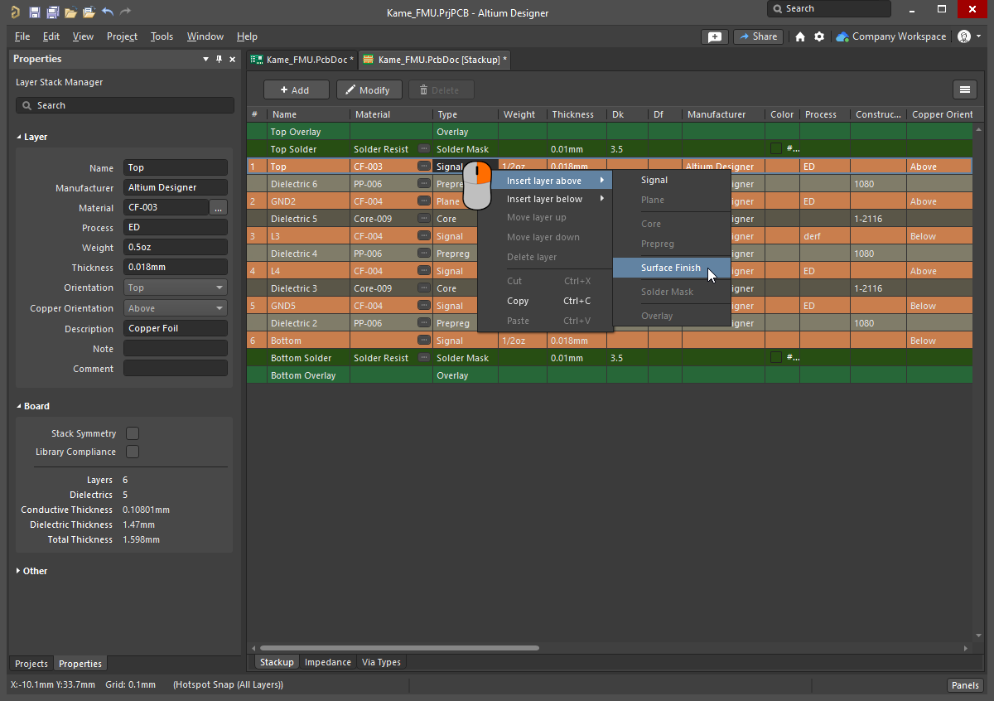Click the Thickness input field in Properties

(175, 268)
